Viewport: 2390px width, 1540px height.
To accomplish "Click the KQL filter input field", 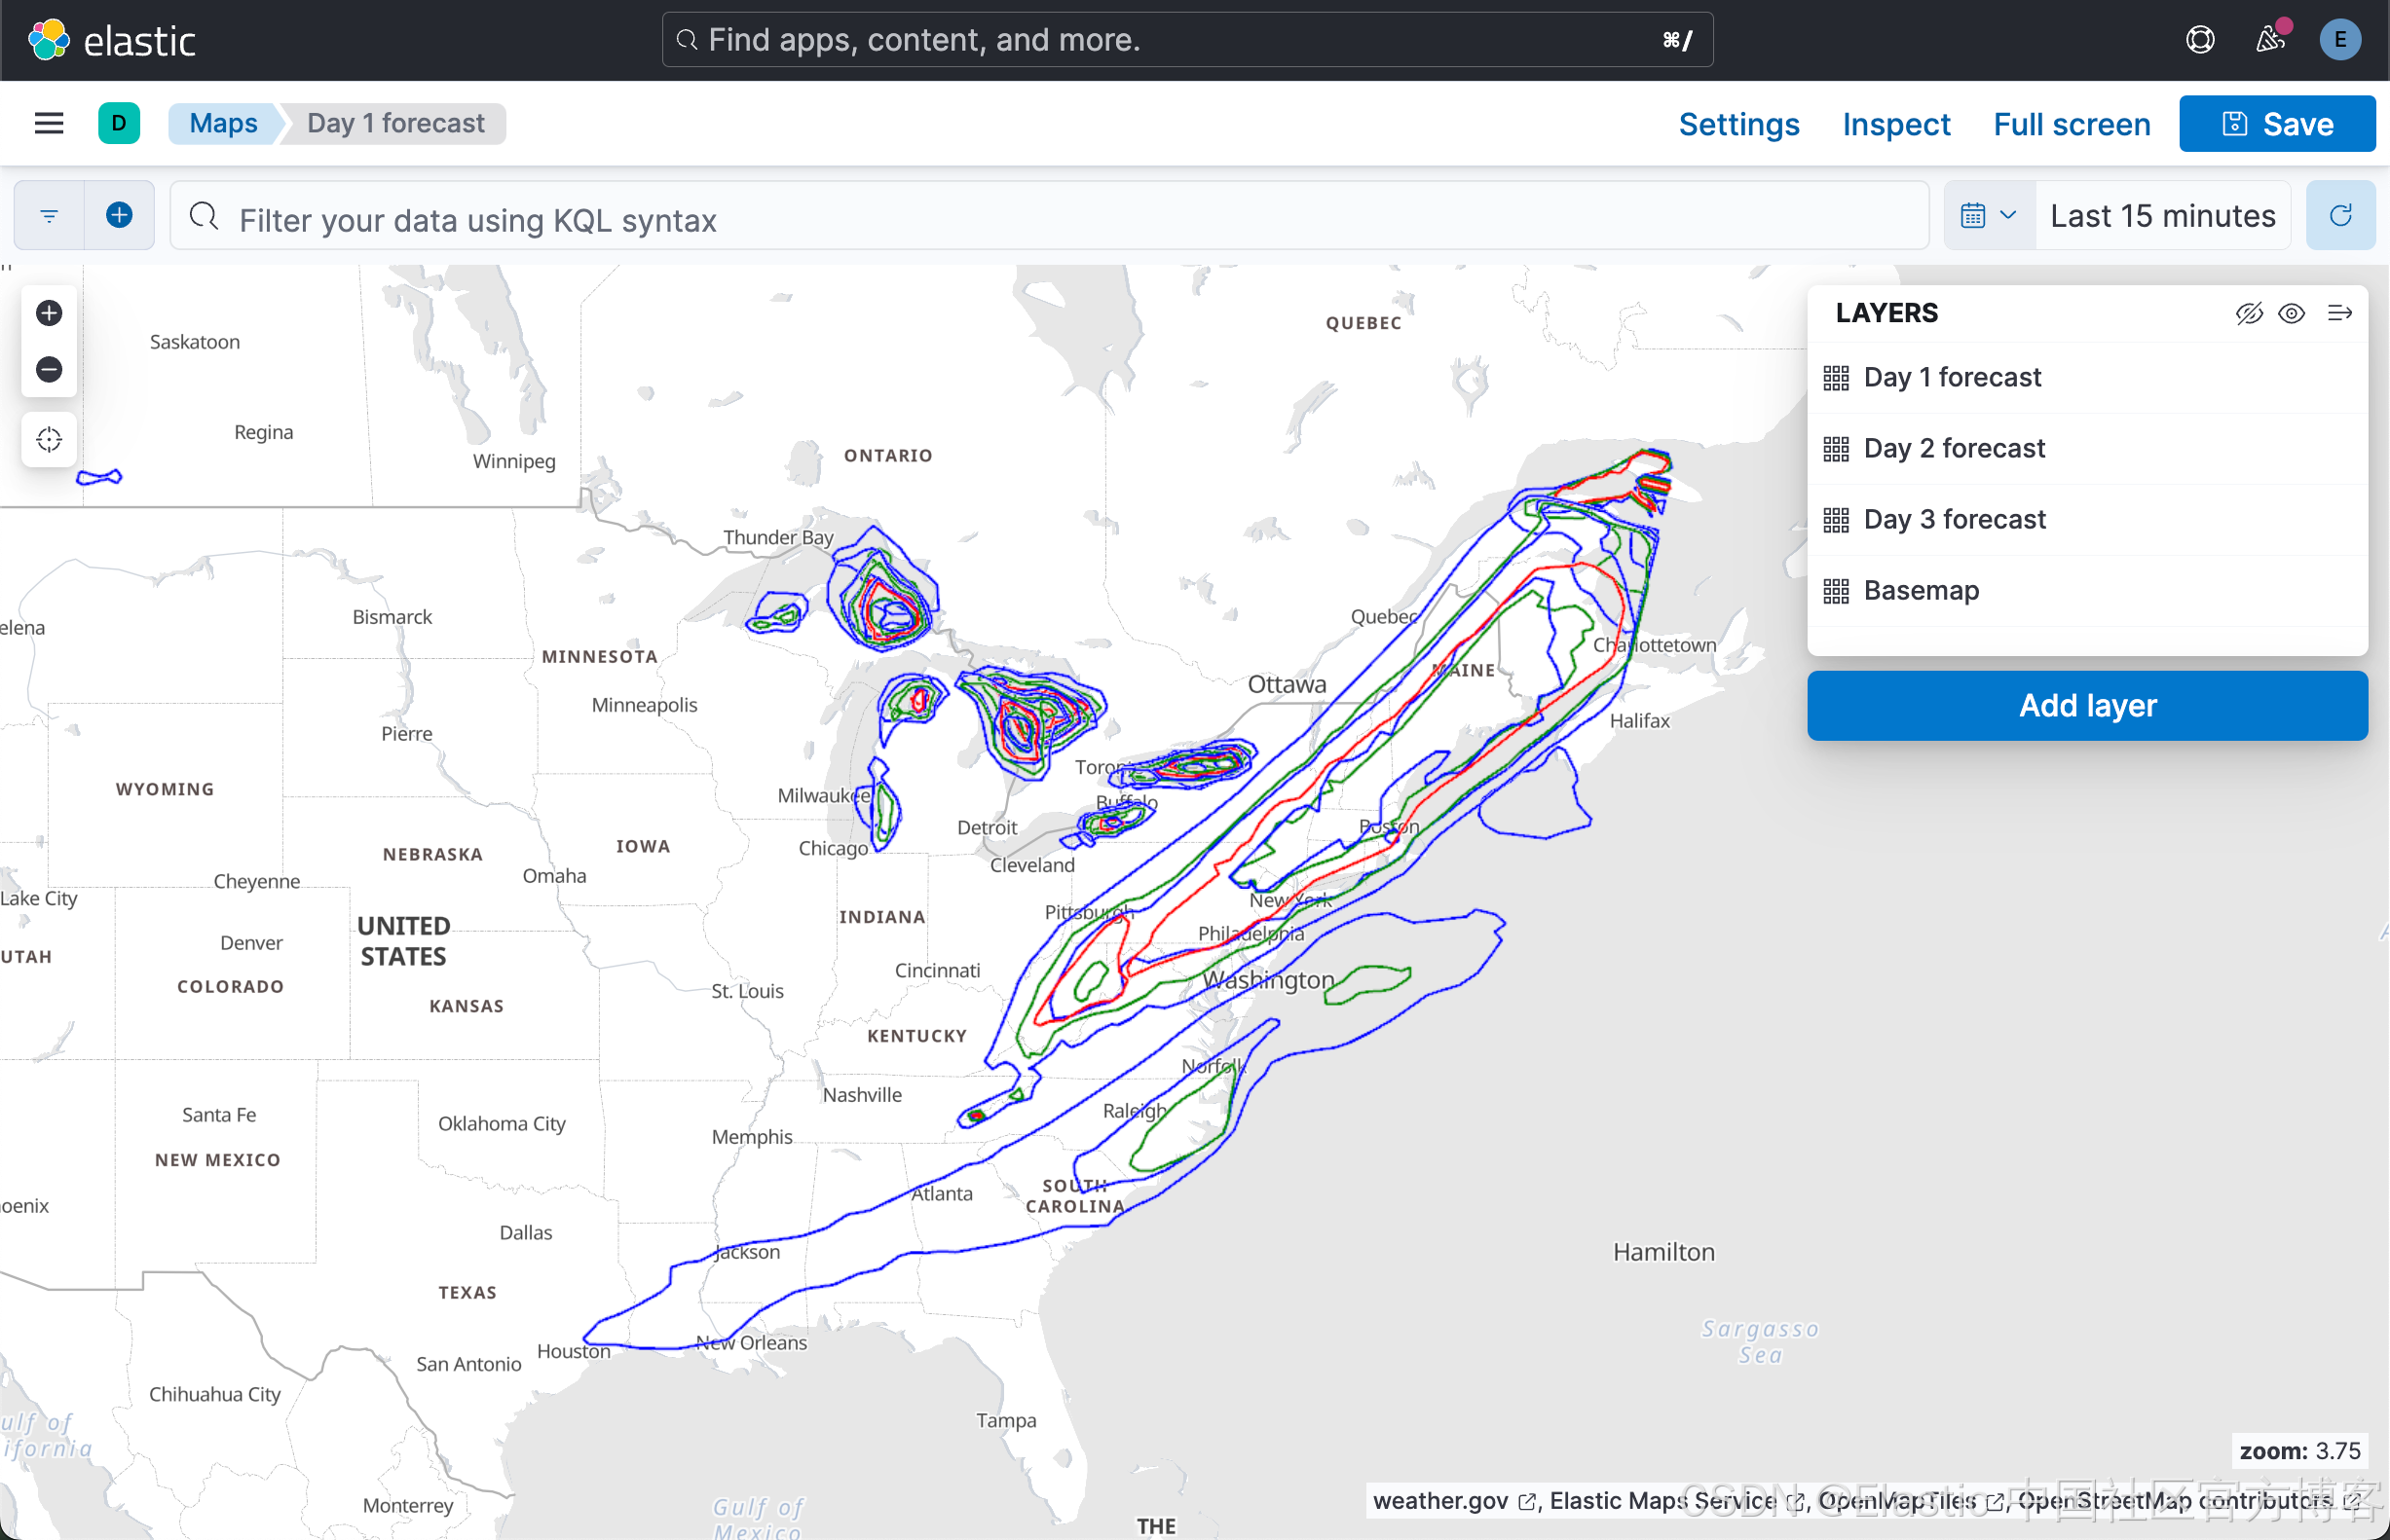I will [x=801, y=220].
